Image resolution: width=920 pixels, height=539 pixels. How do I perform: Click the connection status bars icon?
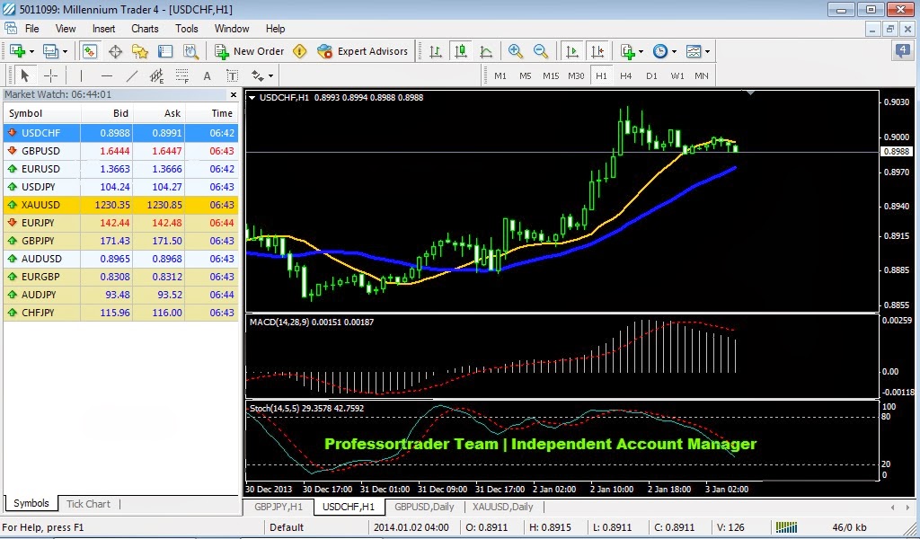[x=786, y=527]
